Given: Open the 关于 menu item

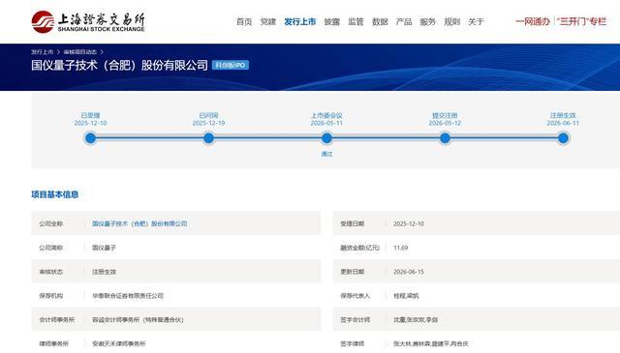Looking at the screenshot, I should point(476,21).
